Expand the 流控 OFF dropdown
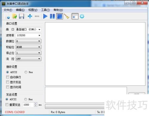 coord(28,59)
